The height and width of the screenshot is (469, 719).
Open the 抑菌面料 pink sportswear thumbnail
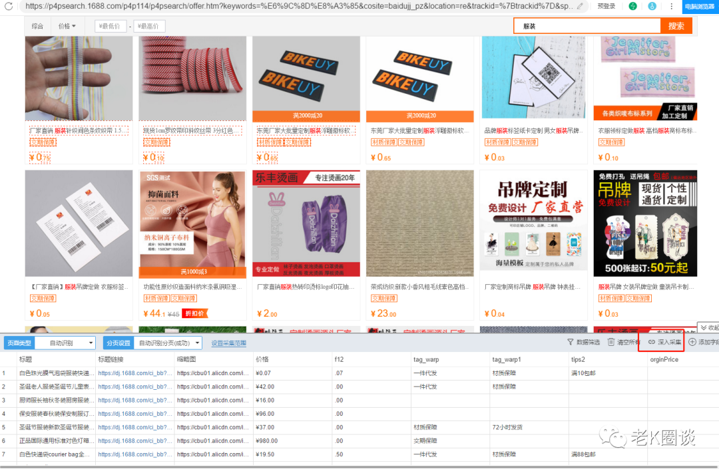coord(192,224)
